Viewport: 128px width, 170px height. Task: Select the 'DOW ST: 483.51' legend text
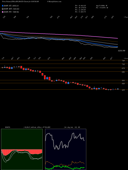click(11, 6)
